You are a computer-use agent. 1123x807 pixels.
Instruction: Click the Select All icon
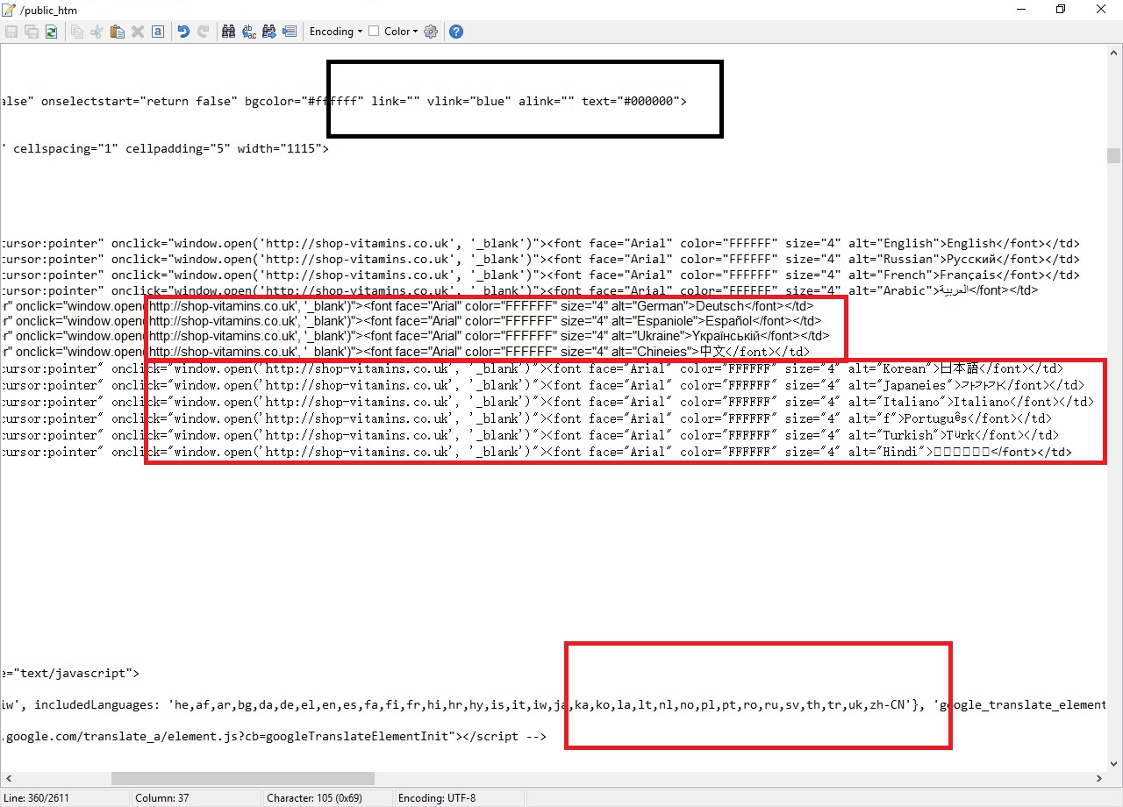158,32
